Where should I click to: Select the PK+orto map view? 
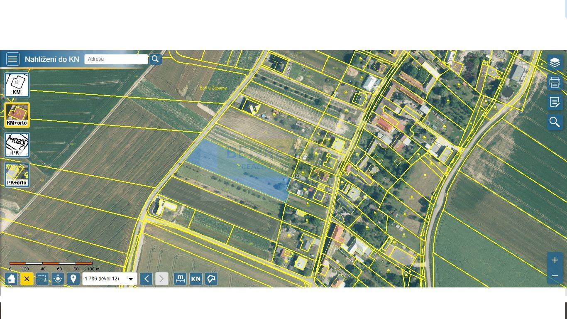pos(17,175)
